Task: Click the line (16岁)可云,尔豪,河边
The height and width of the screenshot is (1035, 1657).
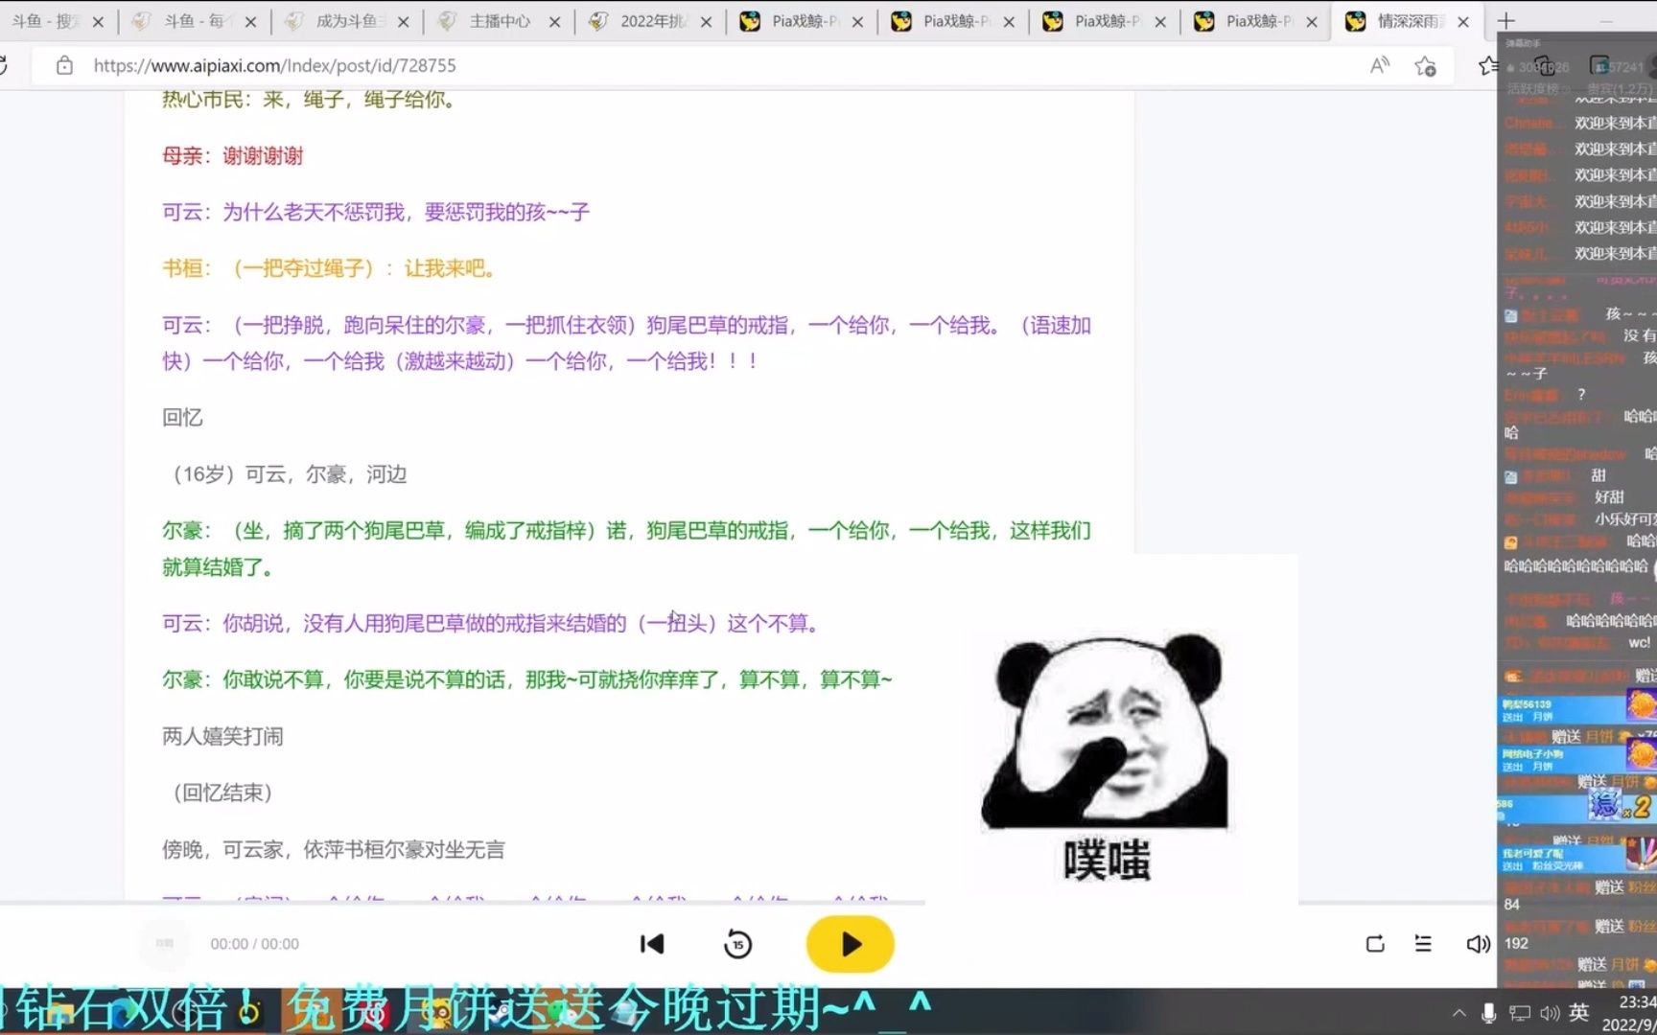Action: (285, 474)
